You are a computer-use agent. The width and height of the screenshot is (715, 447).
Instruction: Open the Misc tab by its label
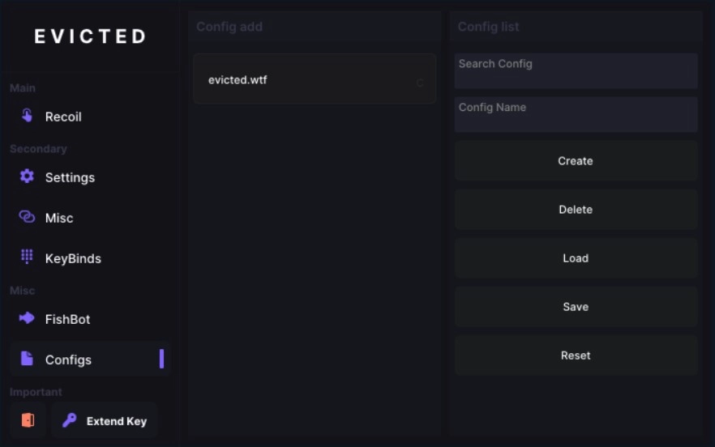pos(59,218)
